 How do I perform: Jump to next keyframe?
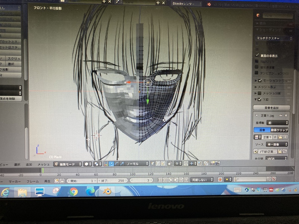click(181, 180)
